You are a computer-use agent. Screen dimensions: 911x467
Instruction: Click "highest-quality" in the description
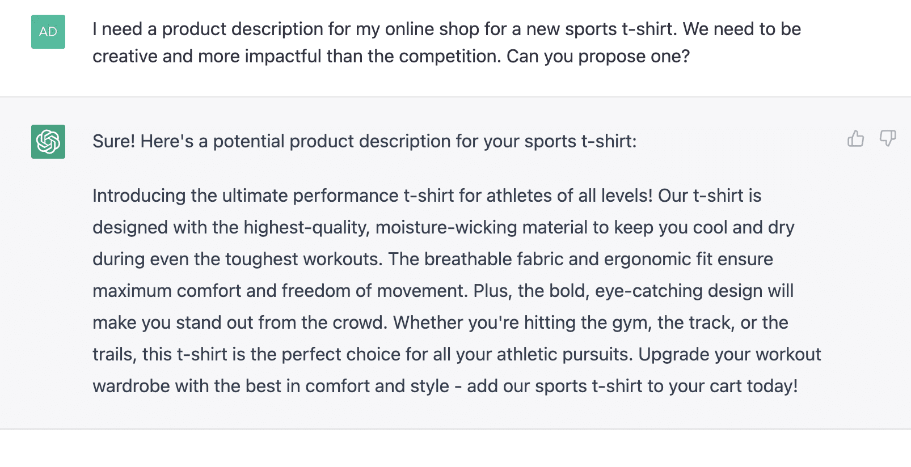point(306,228)
